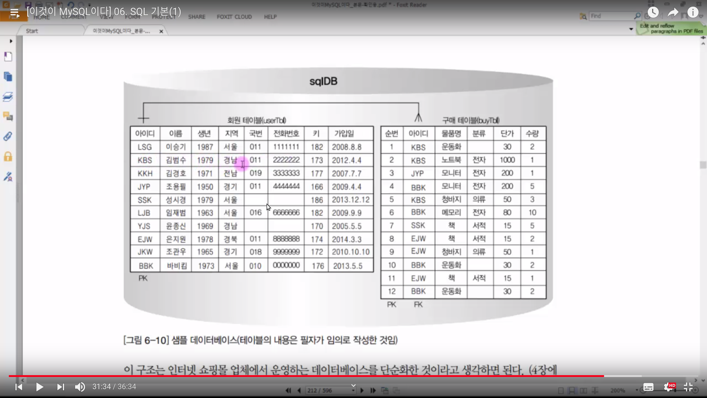Click the Watch Later clock icon

tap(653, 13)
